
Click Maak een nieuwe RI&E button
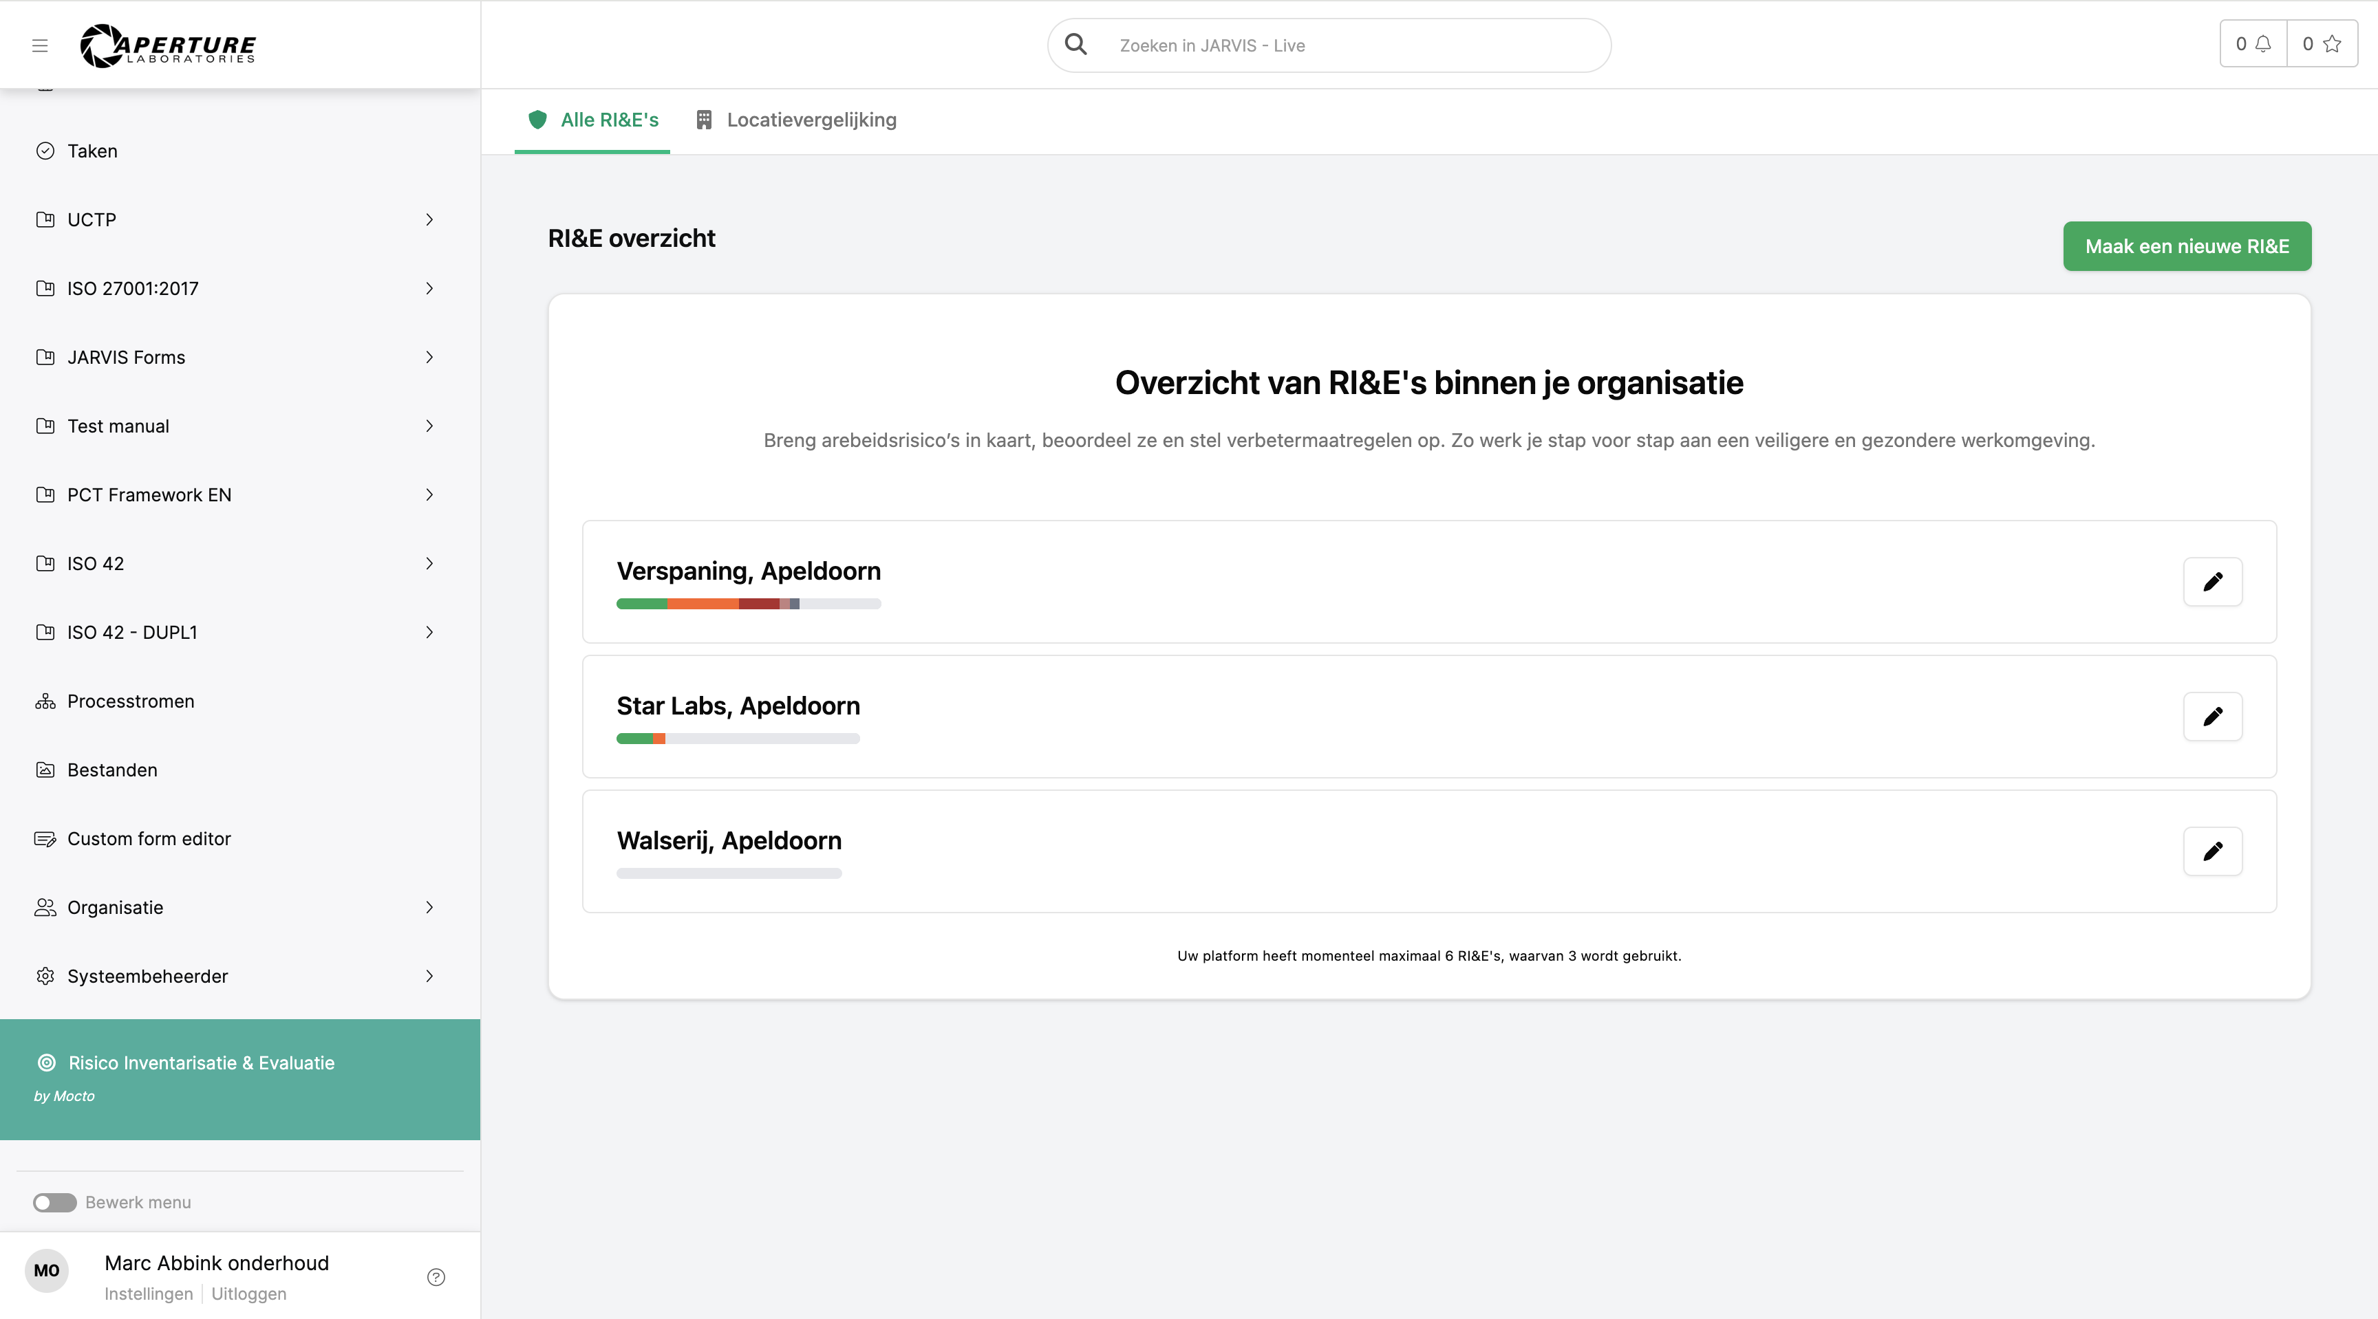[2186, 246]
